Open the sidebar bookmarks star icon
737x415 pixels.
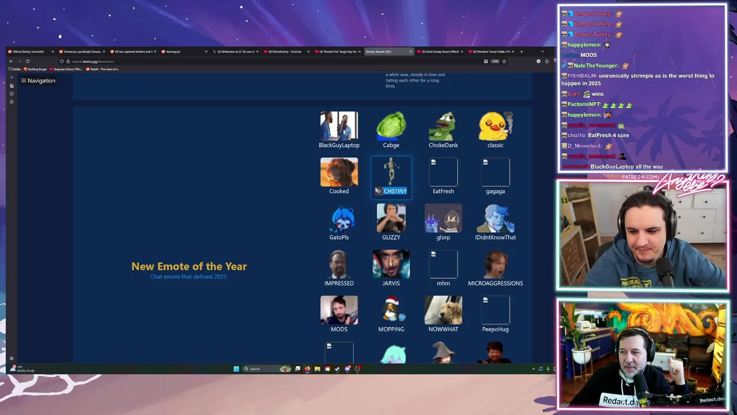(12, 101)
